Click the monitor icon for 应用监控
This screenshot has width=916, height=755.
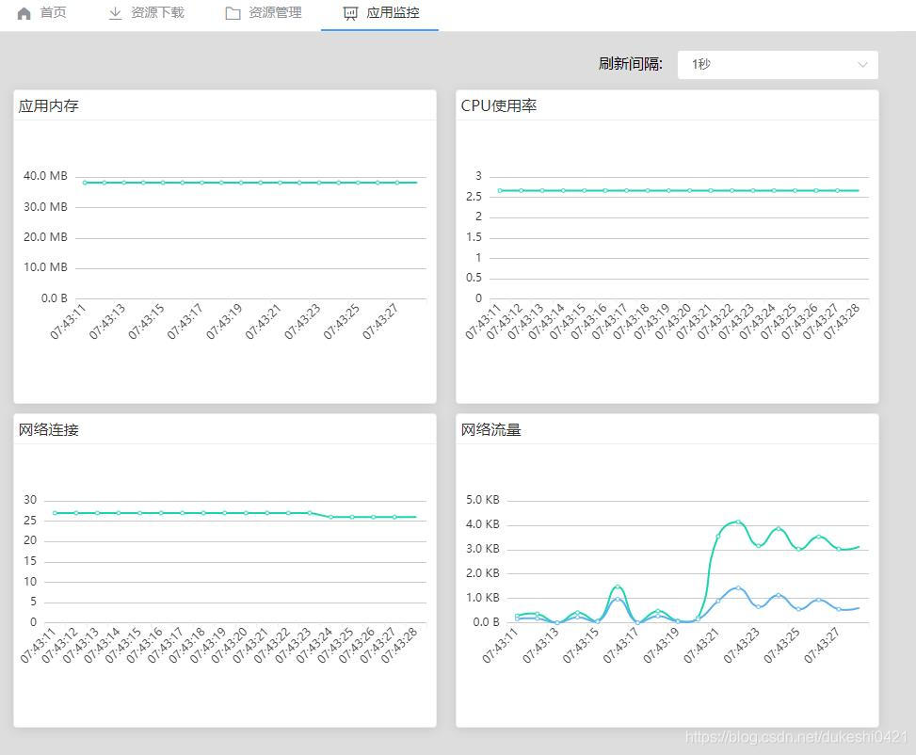350,13
